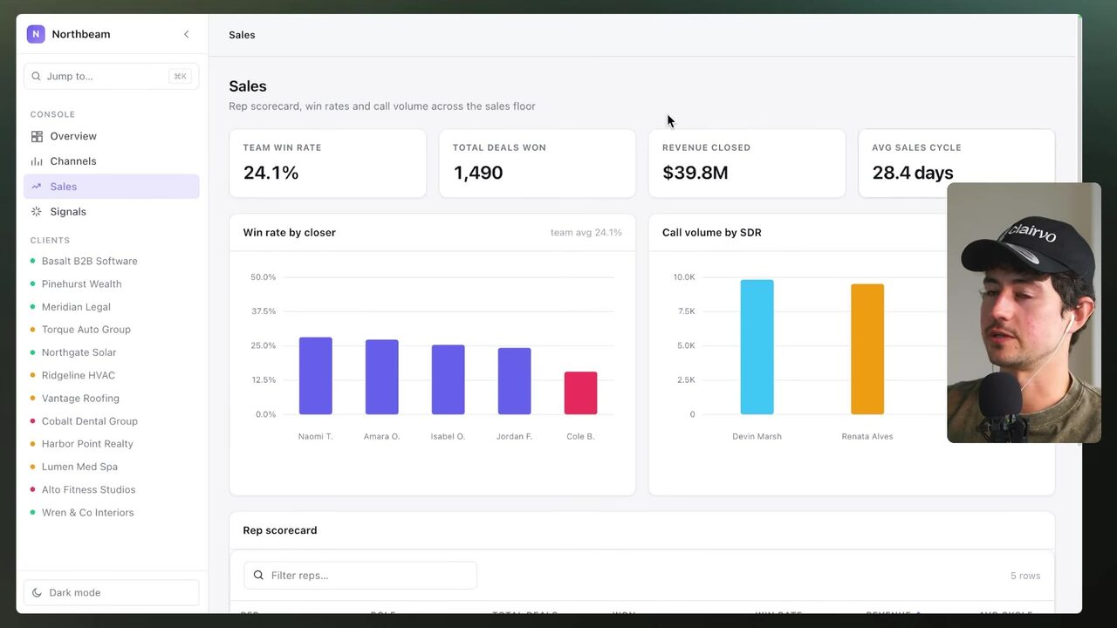Click the Signals sparkle icon

pos(37,212)
